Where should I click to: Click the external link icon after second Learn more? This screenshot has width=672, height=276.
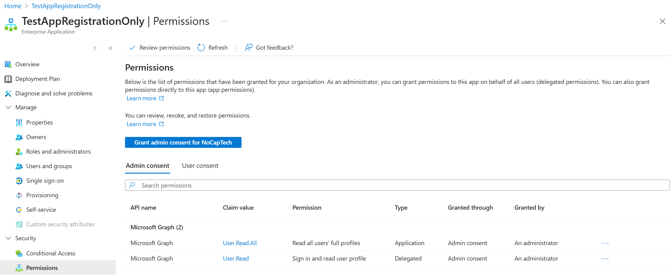[x=161, y=124]
